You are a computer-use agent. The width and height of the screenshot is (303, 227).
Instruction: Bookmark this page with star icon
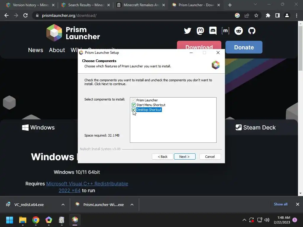[x=256, y=15]
